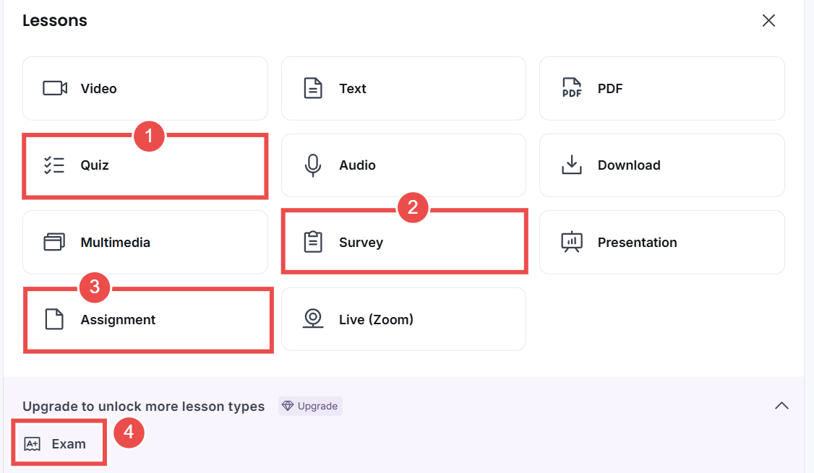The width and height of the screenshot is (814, 473).
Task: Click the Download lesson label
Action: pyautogui.click(x=629, y=165)
